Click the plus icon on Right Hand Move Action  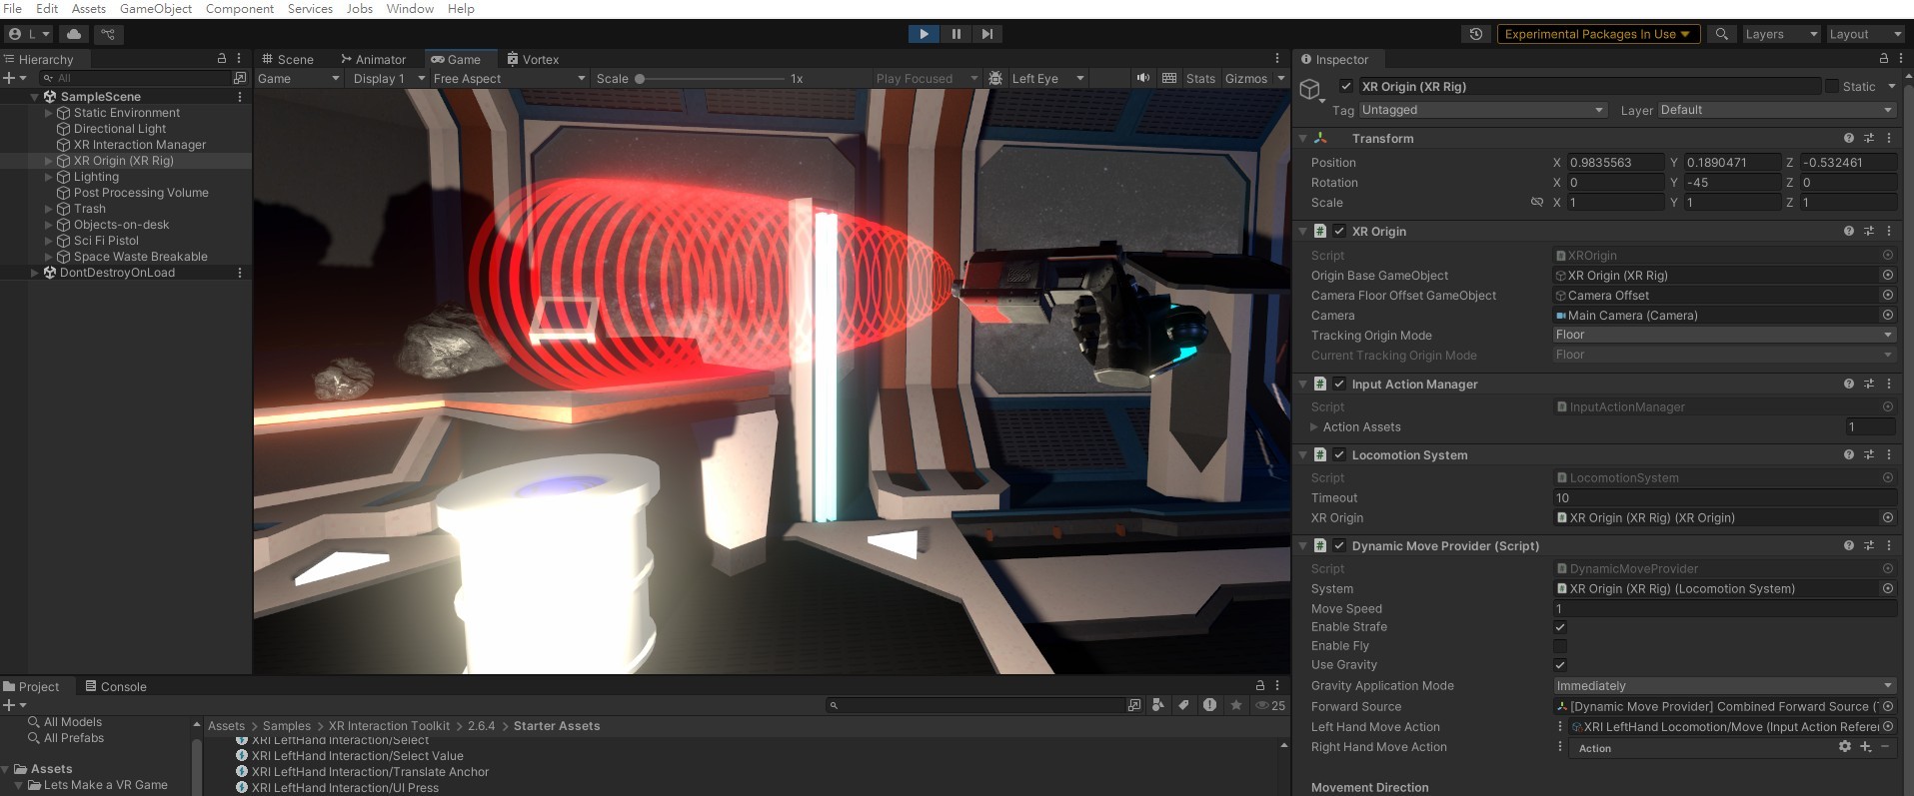point(1865,747)
